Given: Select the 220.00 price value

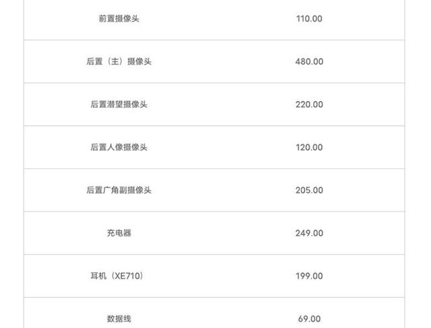Looking at the screenshot, I should pos(309,104).
